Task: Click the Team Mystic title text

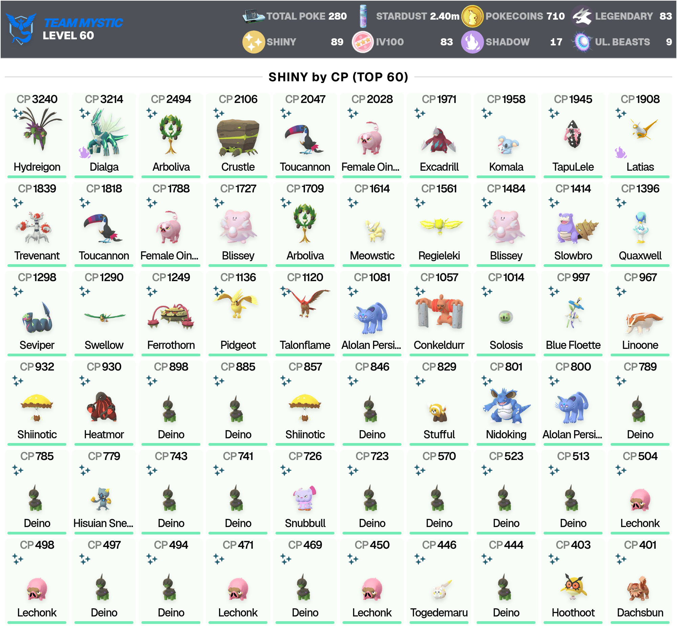Action: click(x=83, y=22)
